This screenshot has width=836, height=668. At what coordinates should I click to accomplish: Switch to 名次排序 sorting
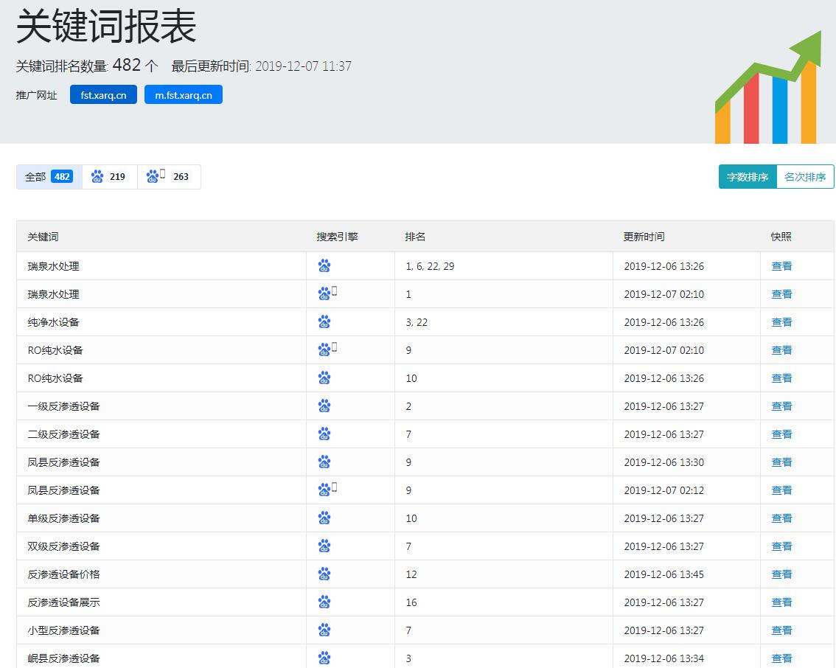coord(804,177)
